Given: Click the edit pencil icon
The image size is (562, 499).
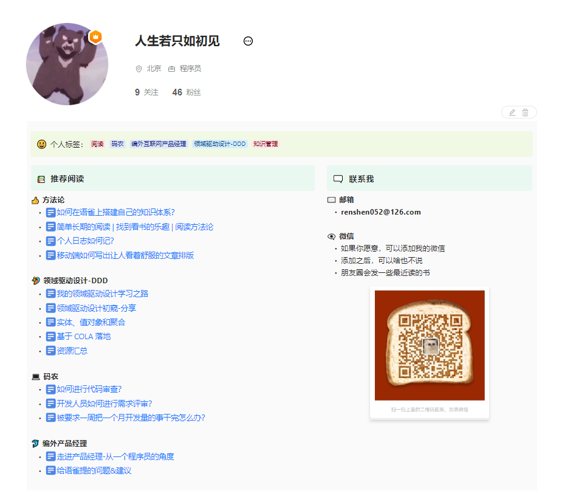Looking at the screenshot, I should (x=512, y=112).
